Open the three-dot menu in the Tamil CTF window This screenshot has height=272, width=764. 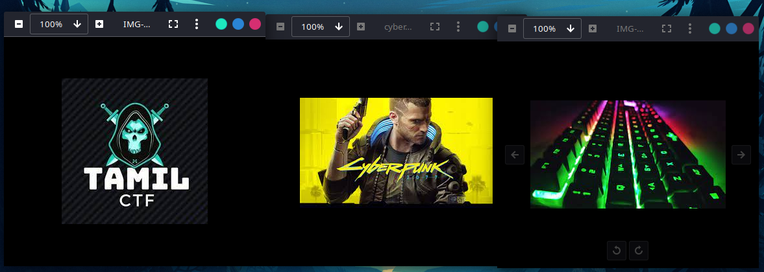click(197, 24)
